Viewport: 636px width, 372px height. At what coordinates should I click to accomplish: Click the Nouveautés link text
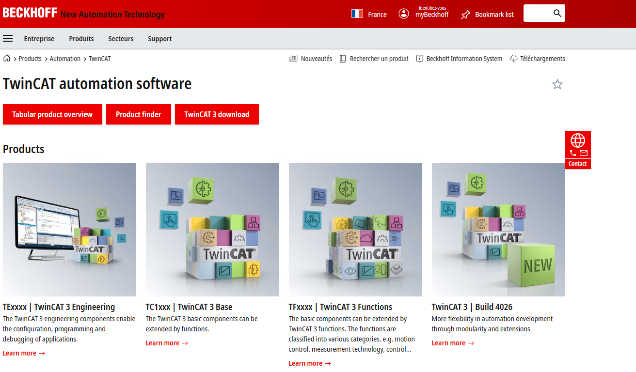(317, 59)
